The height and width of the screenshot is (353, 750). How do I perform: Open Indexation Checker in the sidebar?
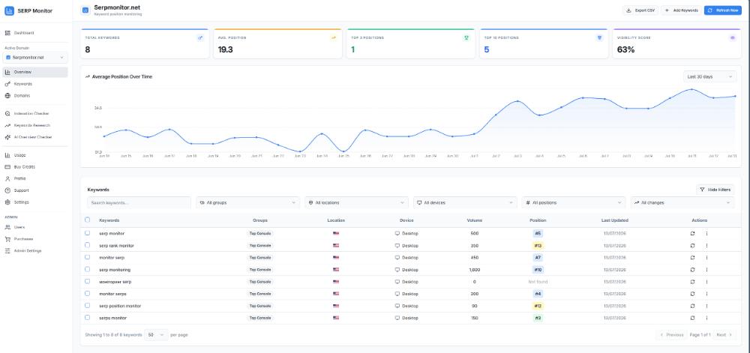point(35,114)
